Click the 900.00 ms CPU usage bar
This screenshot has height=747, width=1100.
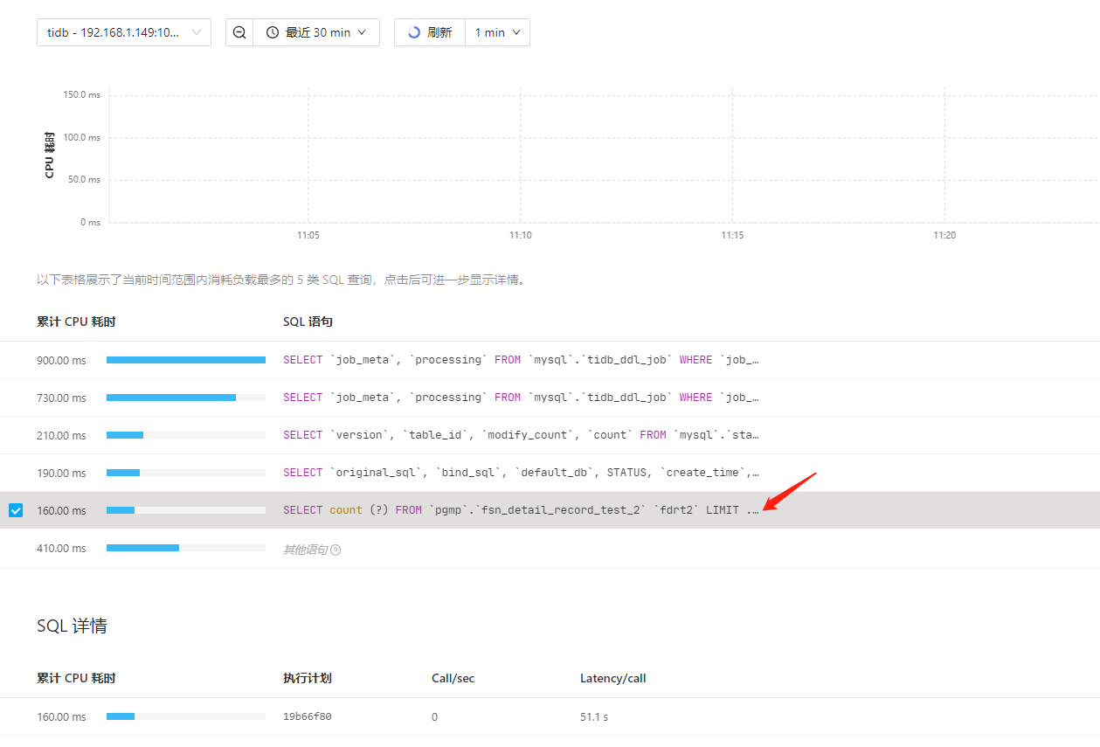pos(185,360)
